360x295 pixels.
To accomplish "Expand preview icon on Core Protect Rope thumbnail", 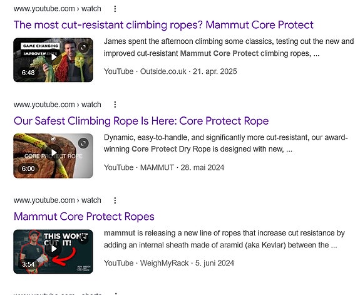I will click(83, 143).
